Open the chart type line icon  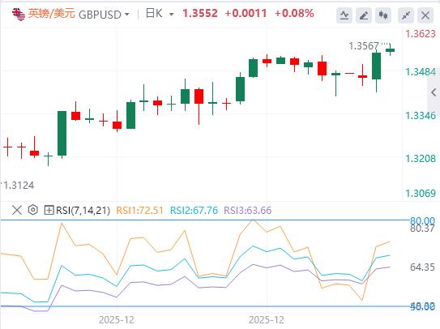(x=344, y=15)
